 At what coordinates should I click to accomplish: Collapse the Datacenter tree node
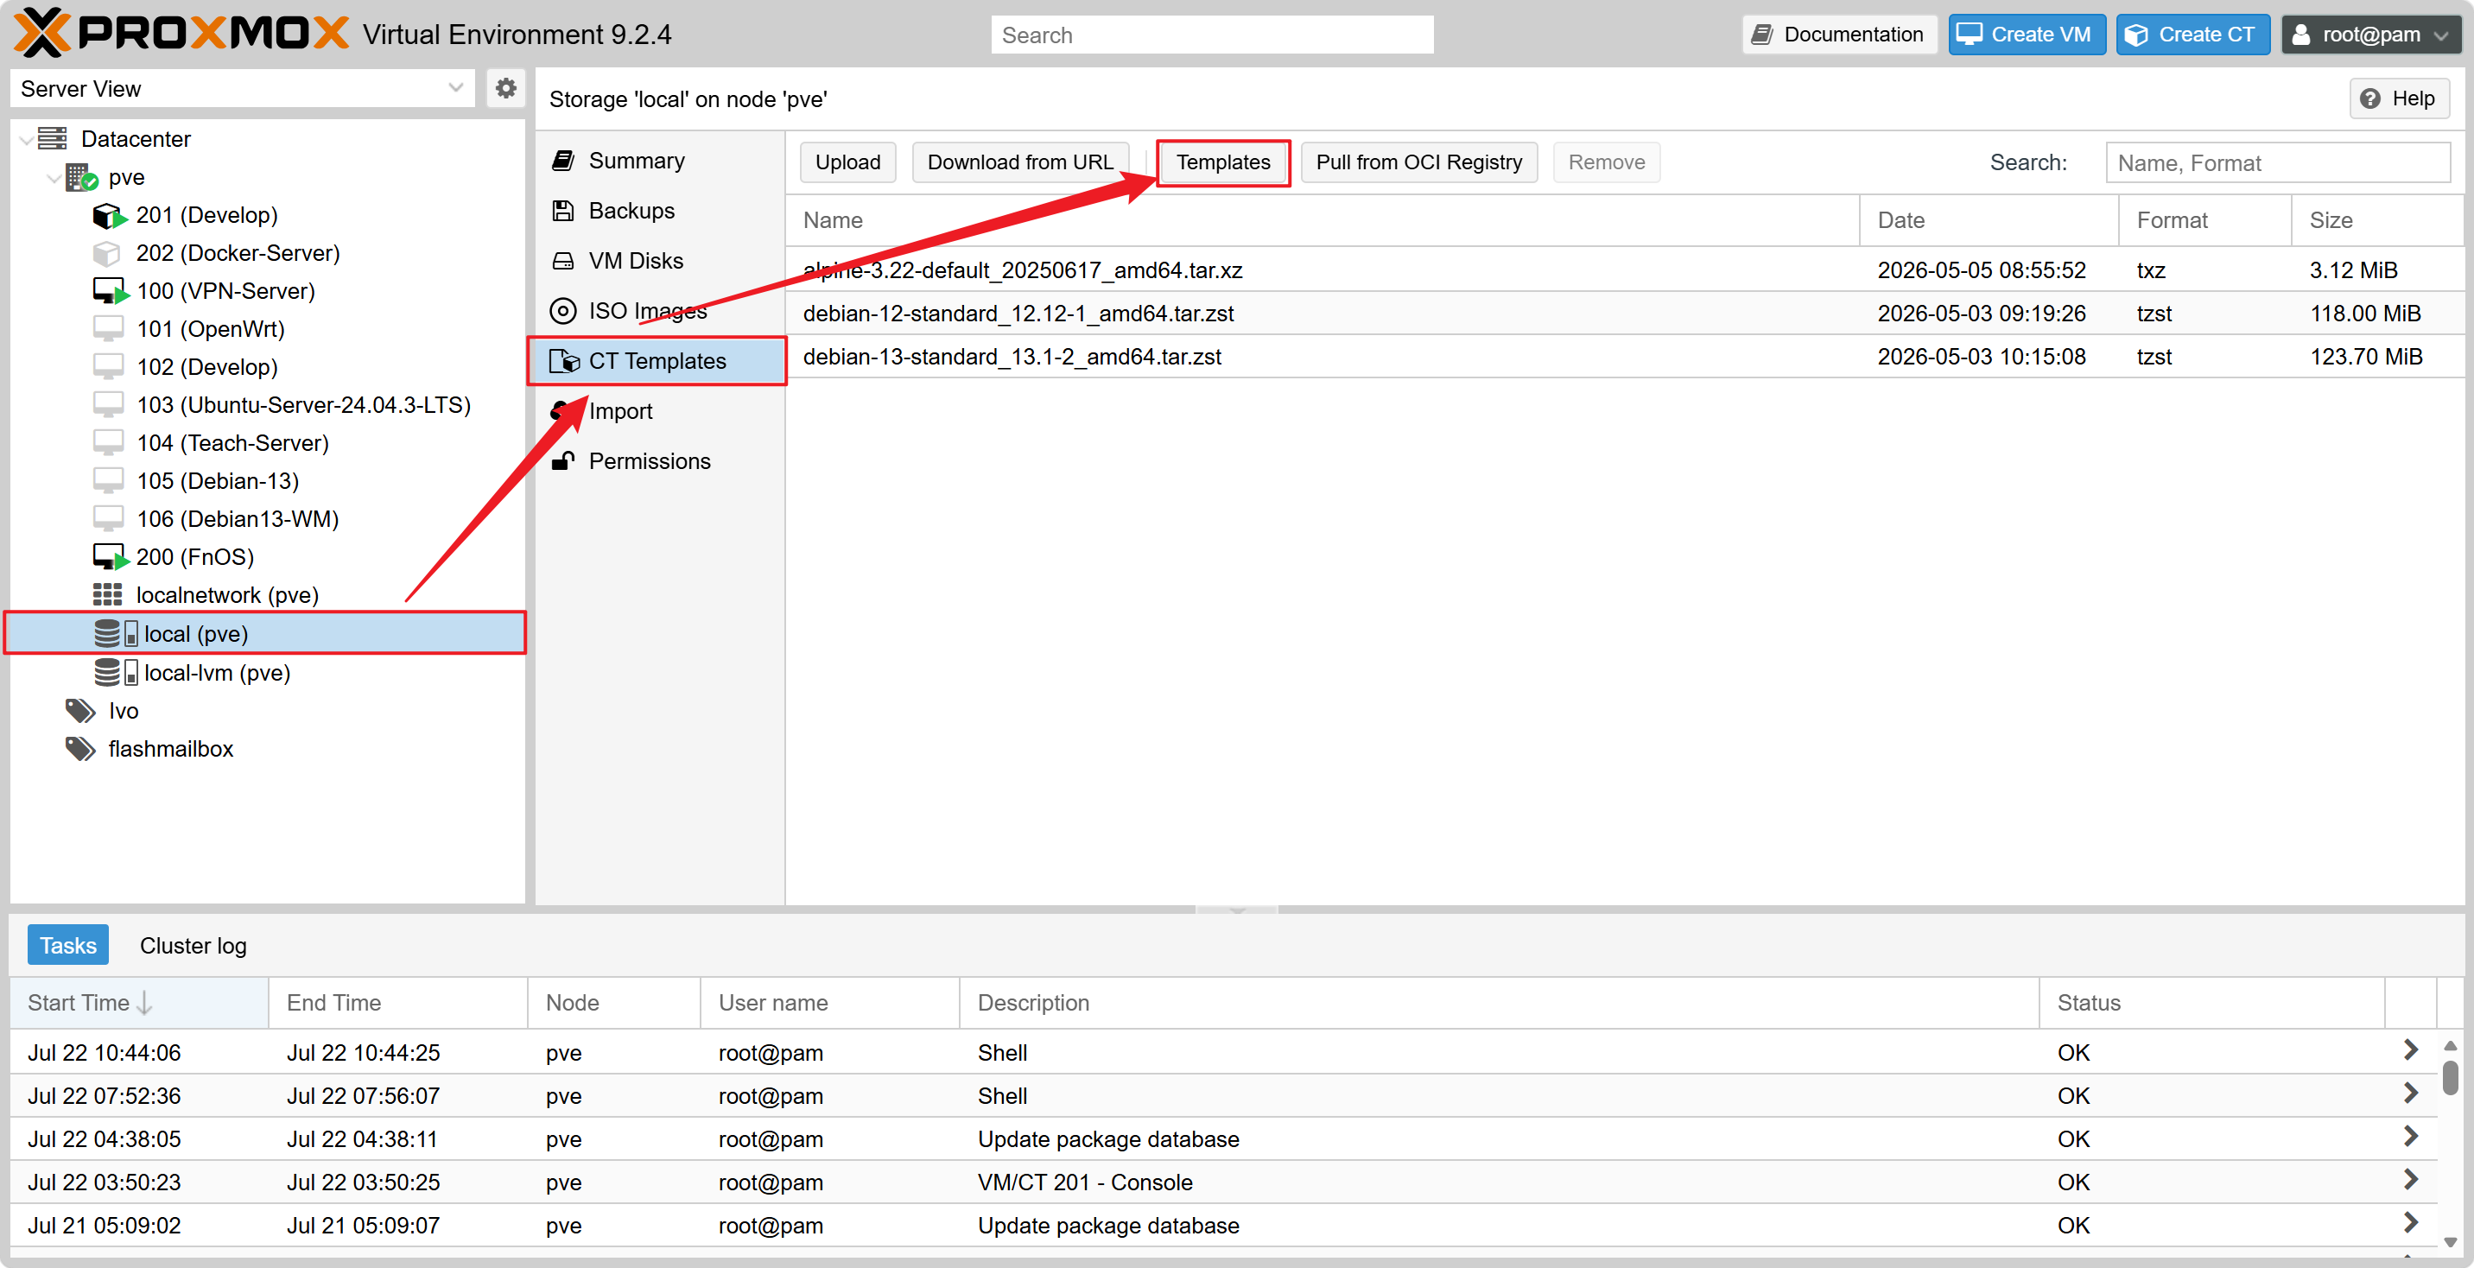point(26,140)
